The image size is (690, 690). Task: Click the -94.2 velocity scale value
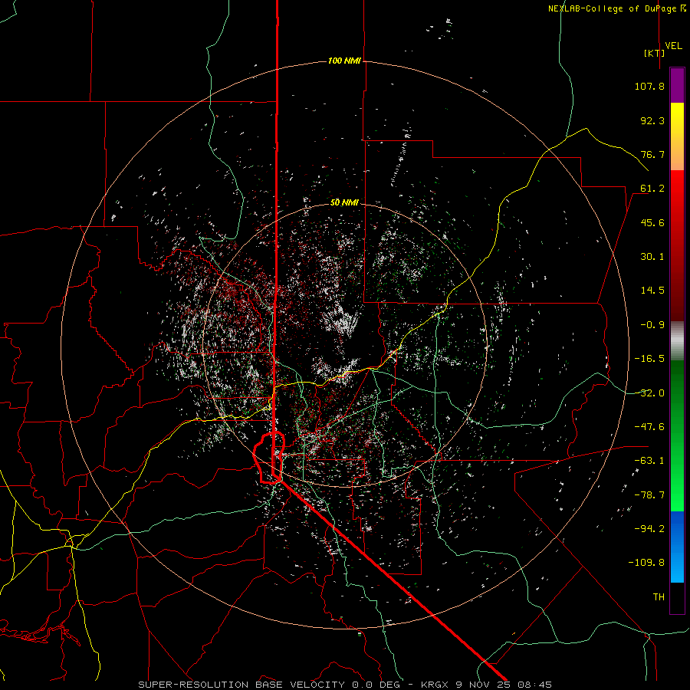click(x=649, y=529)
